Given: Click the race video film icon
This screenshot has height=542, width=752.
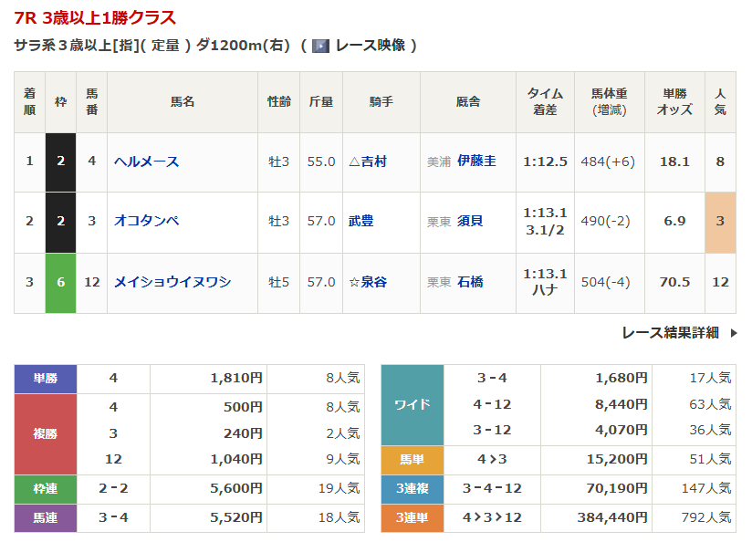Looking at the screenshot, I should click(x=320, y=46).
